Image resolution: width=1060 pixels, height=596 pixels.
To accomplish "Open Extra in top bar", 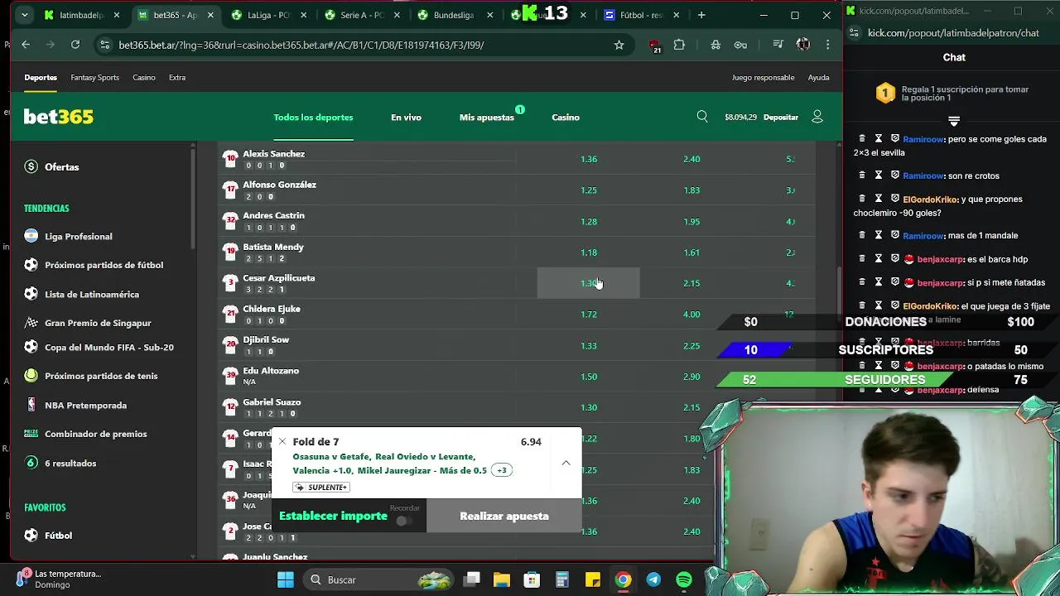I will [x=177, y=78].
